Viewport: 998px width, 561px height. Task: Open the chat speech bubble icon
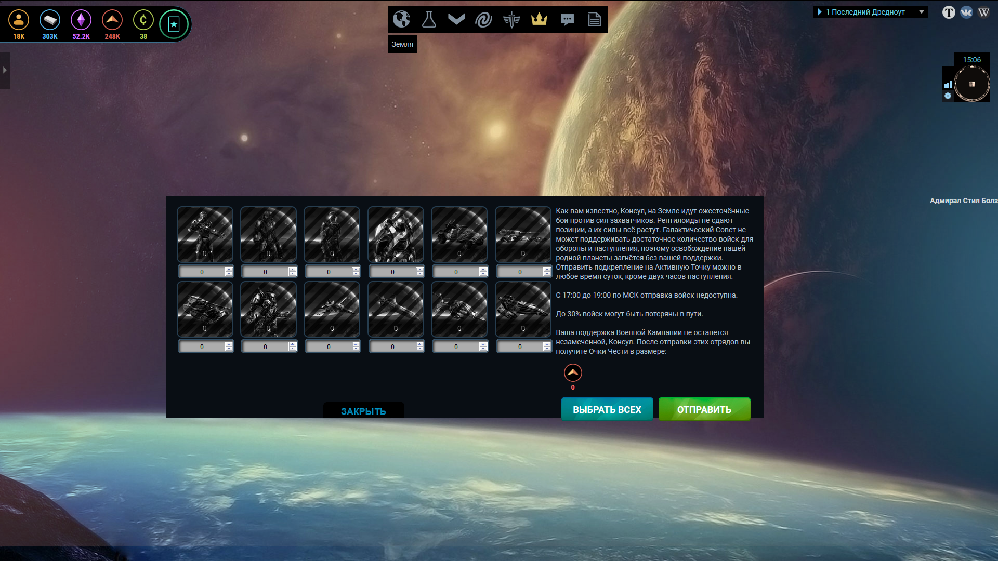pyautogui.click(x=567, y=20)
